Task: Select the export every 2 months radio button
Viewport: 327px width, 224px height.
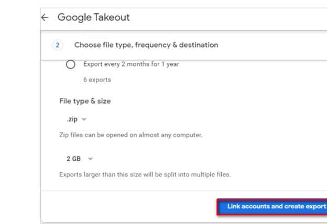Action: pyautogui.click(x=71, y=64)
